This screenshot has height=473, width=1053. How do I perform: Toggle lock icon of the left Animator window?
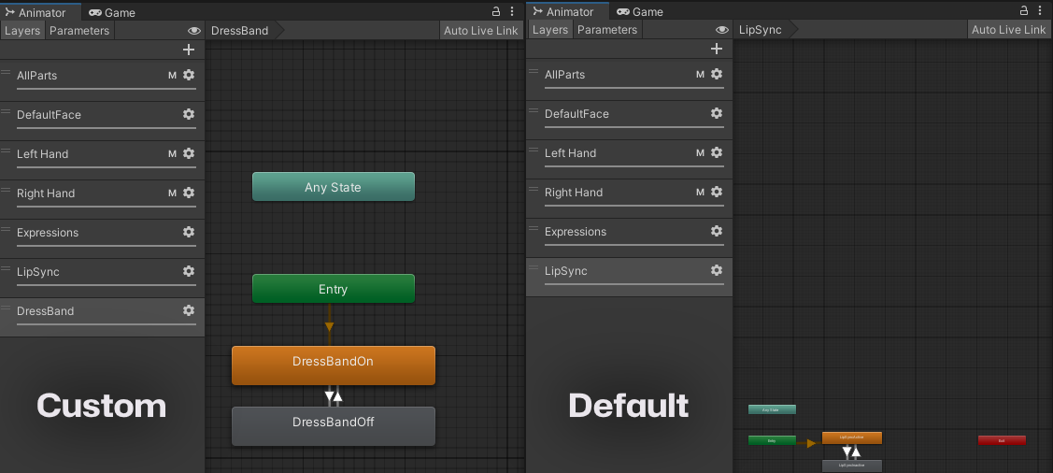[x=497, y=12]
